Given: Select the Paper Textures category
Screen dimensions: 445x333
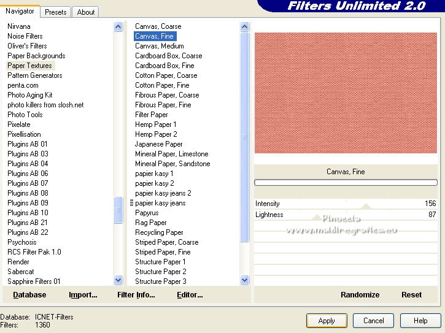Looking at the screenshot, I should (30, 66).
